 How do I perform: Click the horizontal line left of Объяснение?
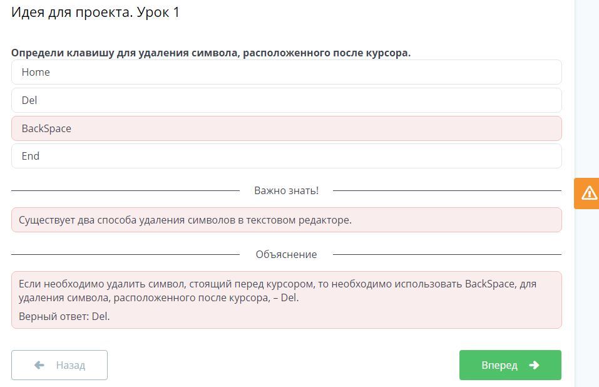point(125,255)
